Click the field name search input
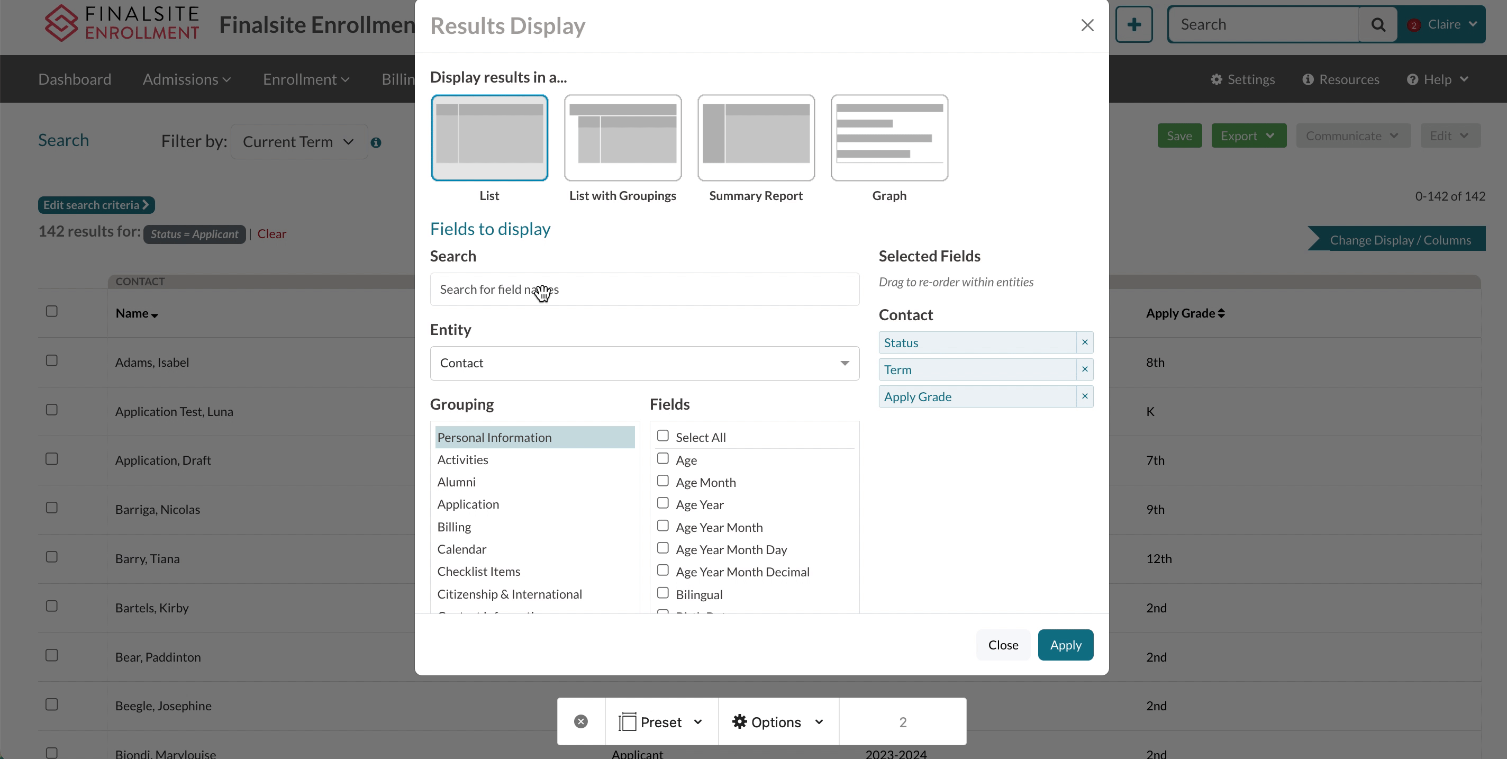Image resolution: width=1507 pixels, height=759 pixels. (x=644, y=288)
